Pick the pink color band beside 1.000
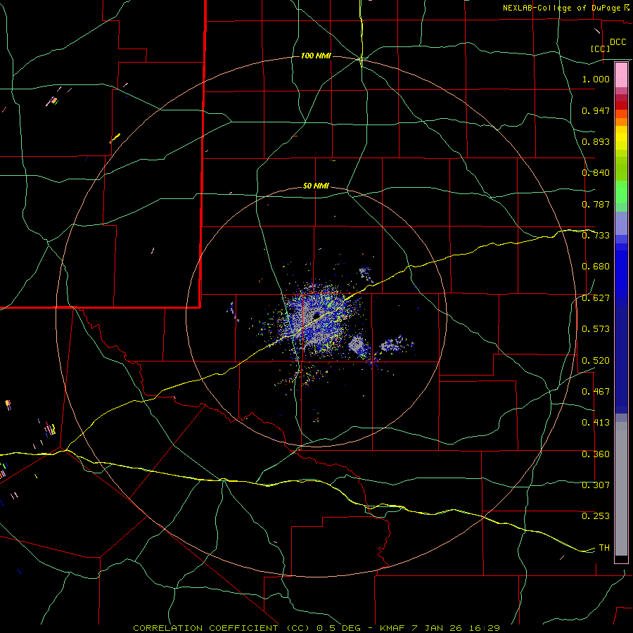 (x=621, y=75)
